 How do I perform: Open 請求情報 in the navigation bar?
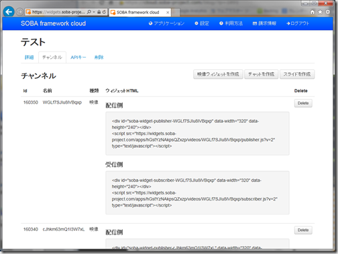click(x=264, y=23)
